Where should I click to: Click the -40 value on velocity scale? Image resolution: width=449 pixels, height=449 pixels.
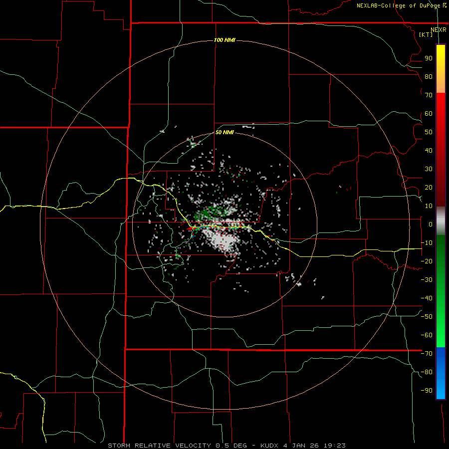pos(427,298)
